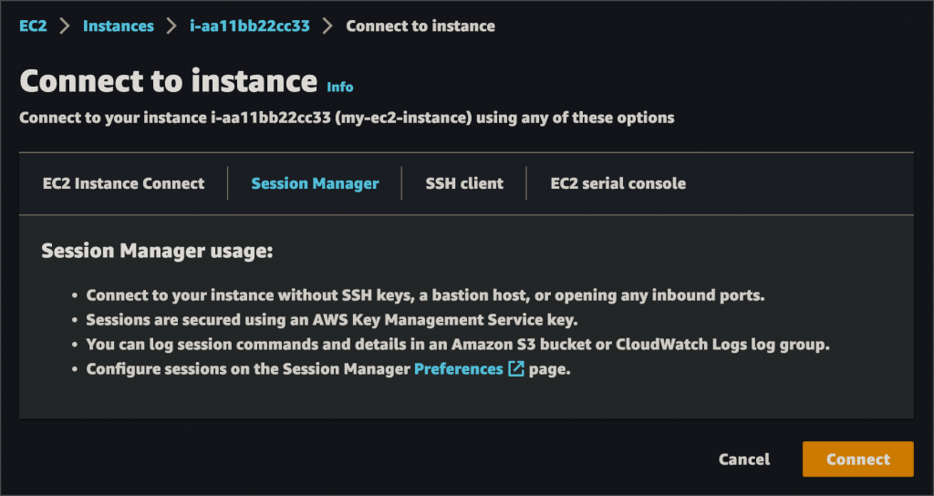Click the Amazon S3 bucket logging bullet text
The height and width of the screenshot is (496, 934).
point(458,344)
